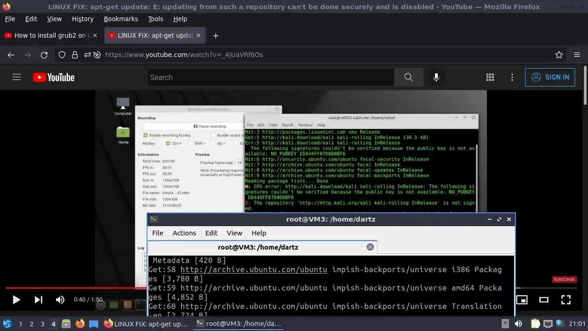The height and width of the screenshot is (331, 588).
Task: Switch to theater mode
Action: pos(544,300)
